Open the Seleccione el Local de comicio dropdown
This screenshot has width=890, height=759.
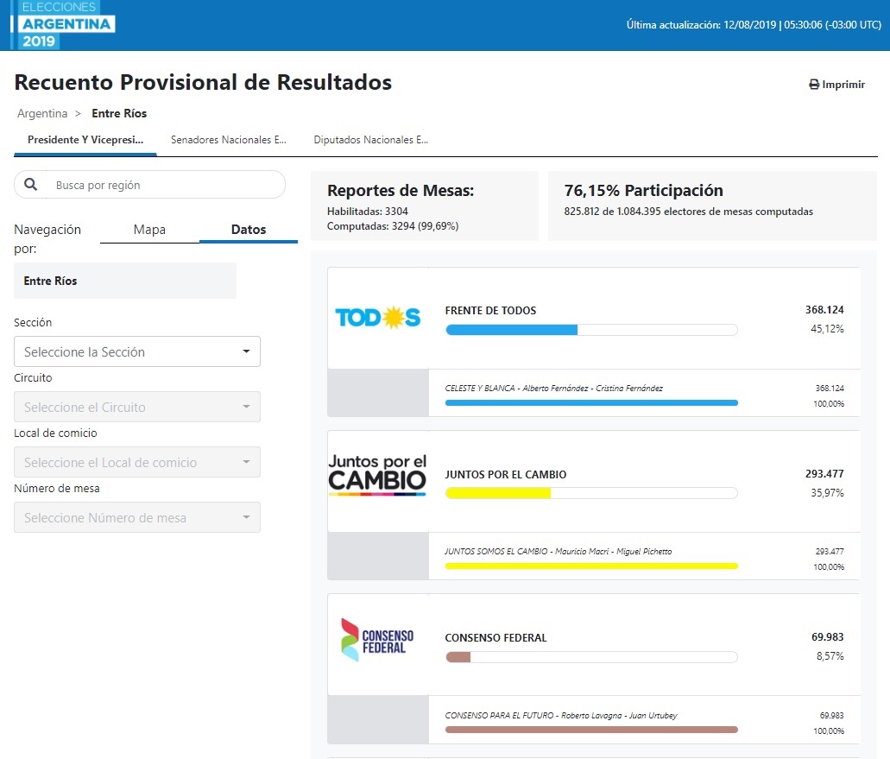[x=137, y=462]
